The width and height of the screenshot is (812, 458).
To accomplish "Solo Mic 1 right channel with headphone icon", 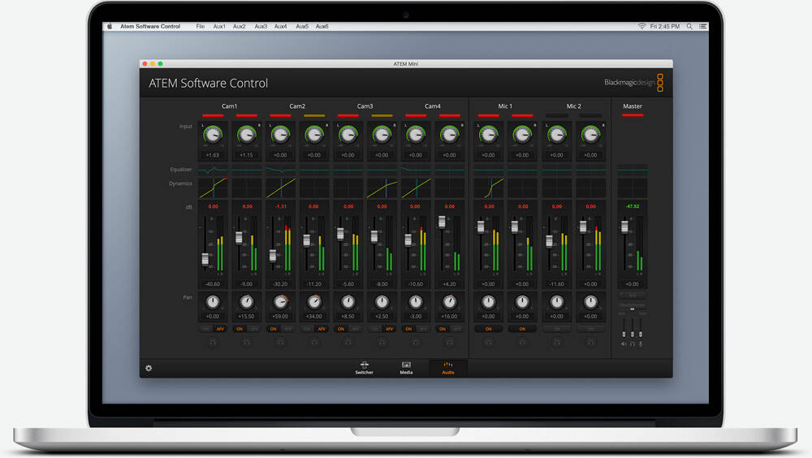I will pos(522,342).
